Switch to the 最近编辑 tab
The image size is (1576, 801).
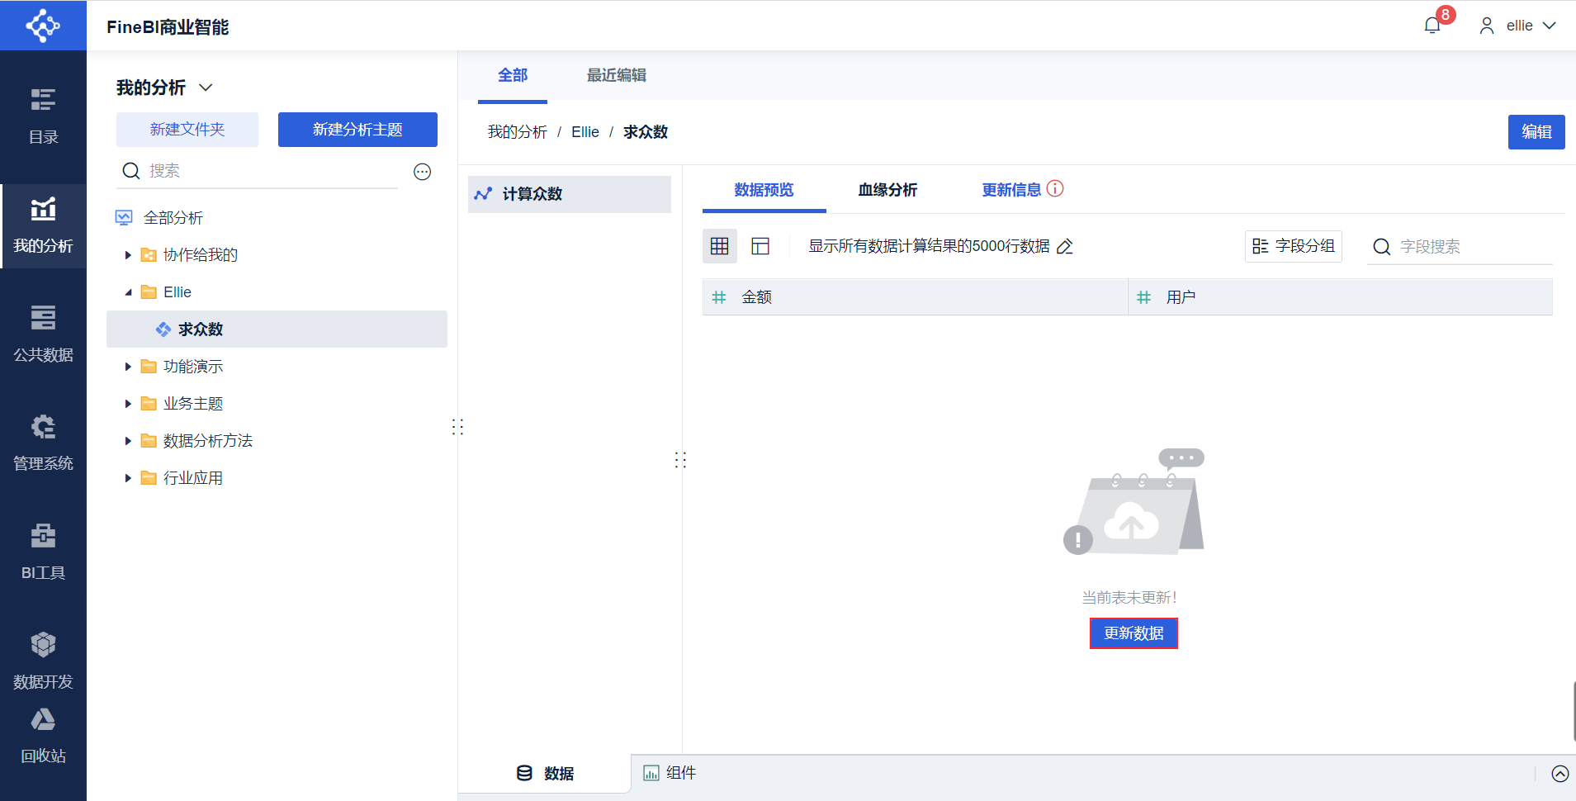tap(616, 75)
